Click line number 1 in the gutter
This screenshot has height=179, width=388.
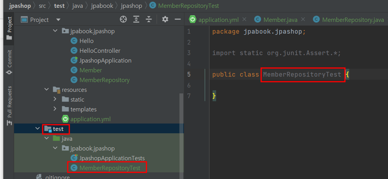(189, 32)
